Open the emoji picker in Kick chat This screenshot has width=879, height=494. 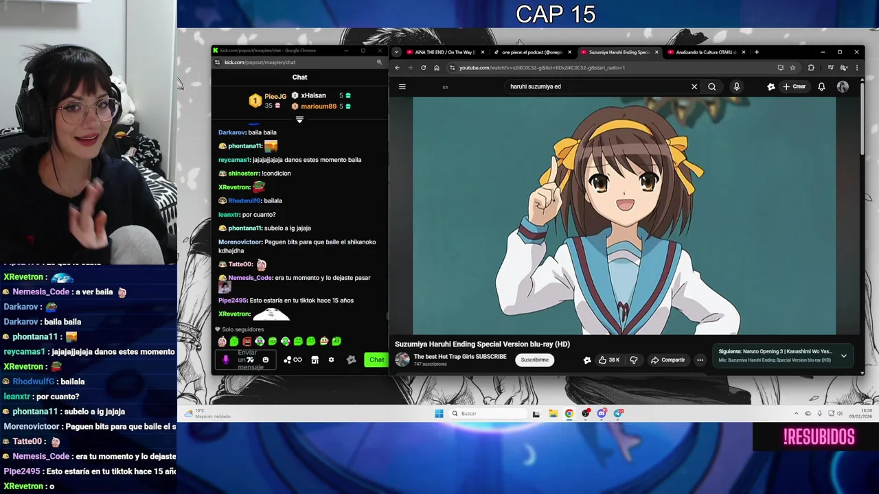point(266,360)
